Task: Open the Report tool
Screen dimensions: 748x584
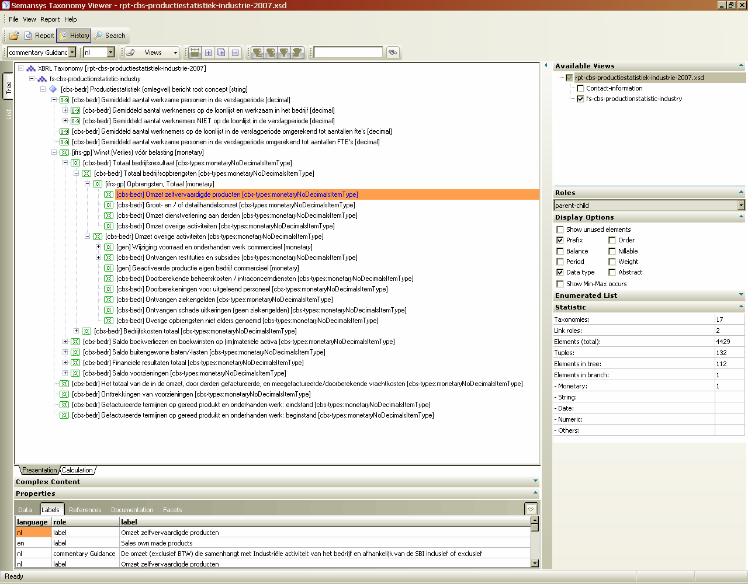Action: [x=39, y=36]
